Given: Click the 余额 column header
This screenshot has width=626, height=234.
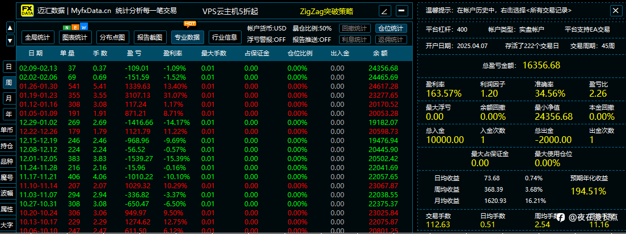Looking at the screenshot, I should point(380,53).
